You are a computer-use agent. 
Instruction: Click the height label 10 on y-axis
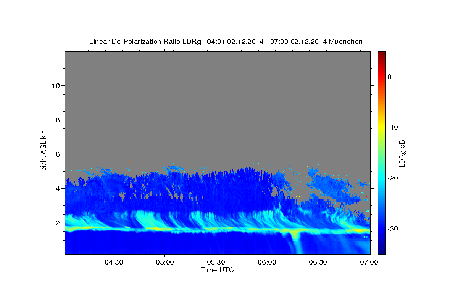[x=55, y=85]
